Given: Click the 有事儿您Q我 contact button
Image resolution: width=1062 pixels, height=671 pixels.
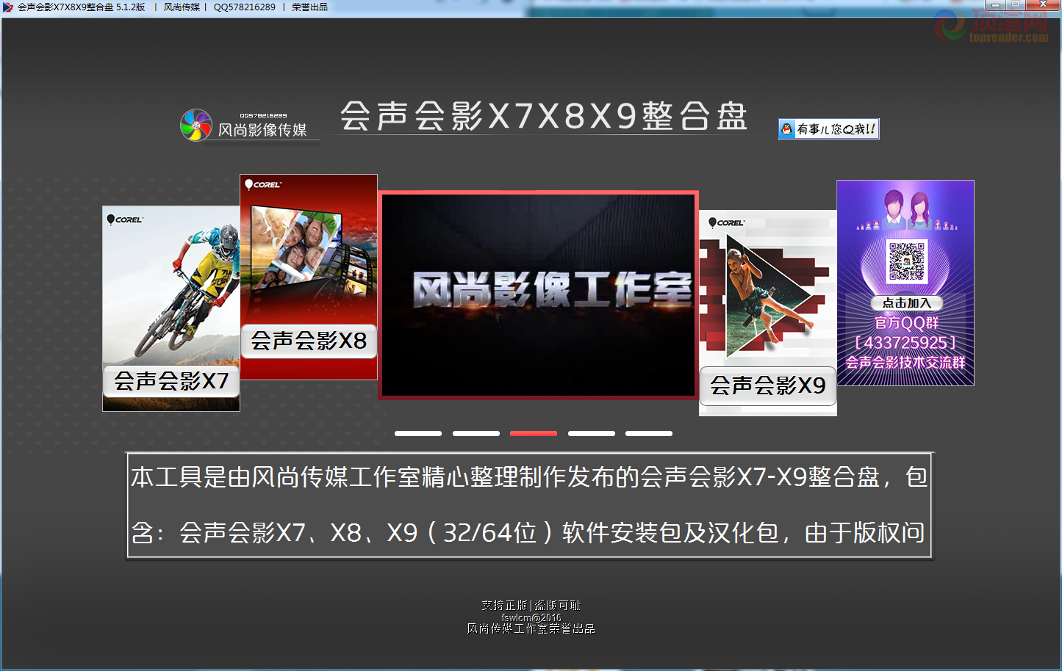Looking at the screenshot, I should coord(828,129).
